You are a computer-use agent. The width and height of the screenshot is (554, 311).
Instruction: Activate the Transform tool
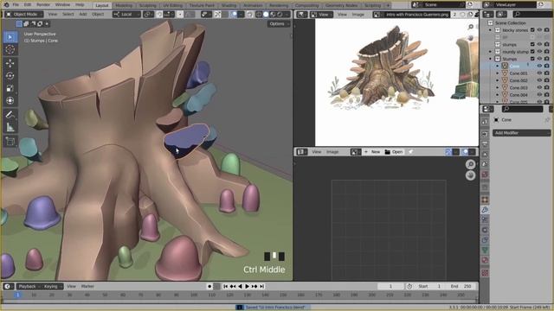pos(10,100)
